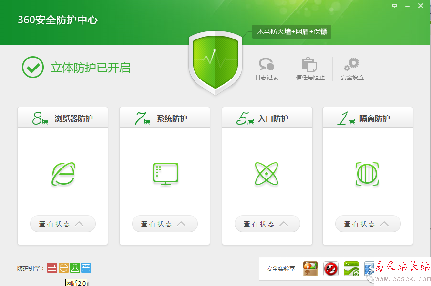
Task: Open the 日志记录 log records panel
Action: [x=267, y=69]
